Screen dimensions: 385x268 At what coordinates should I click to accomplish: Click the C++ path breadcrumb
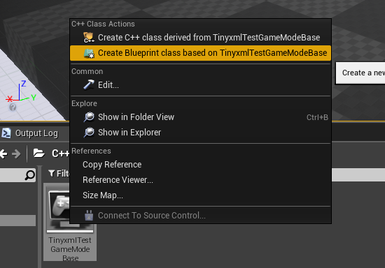60,154
